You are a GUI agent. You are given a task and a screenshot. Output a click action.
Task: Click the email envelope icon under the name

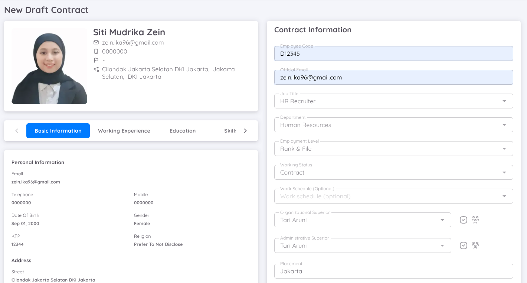click(x=96, y=43)
